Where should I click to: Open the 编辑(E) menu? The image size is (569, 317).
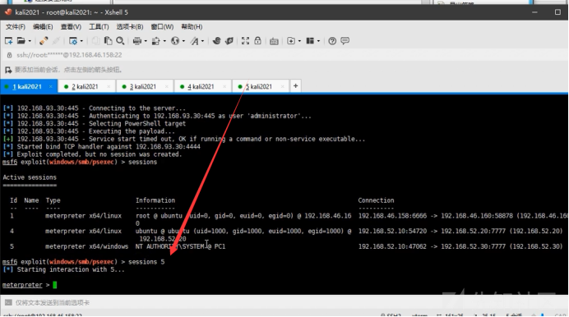(x=43, y=27)
